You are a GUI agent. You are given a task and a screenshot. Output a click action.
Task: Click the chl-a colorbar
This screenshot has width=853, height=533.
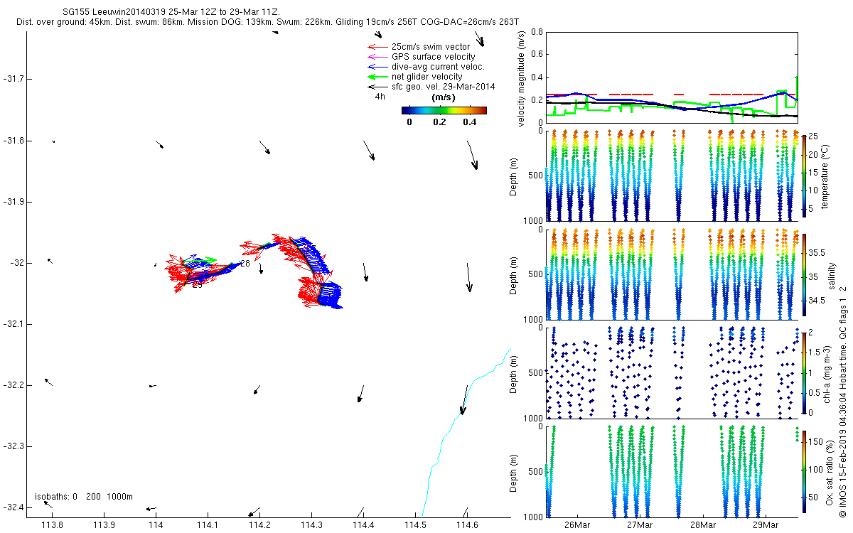click(804, 372)
